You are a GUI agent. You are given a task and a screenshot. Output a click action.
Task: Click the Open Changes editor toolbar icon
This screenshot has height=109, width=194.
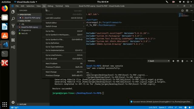pos(182,11)
